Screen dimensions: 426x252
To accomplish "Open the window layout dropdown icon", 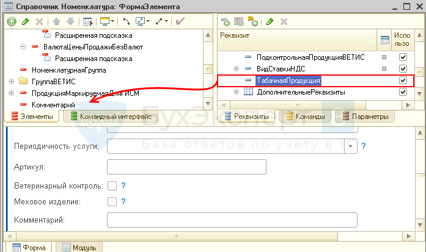I will [142, 21].
